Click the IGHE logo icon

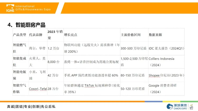pos(10,8)
